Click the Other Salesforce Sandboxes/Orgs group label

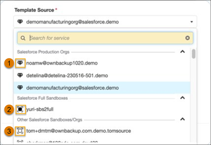point(50,120)
